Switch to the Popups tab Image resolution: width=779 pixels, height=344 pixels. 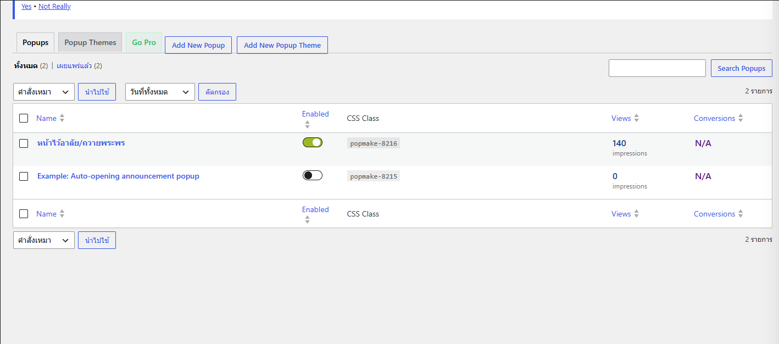[x=36, y=42]
